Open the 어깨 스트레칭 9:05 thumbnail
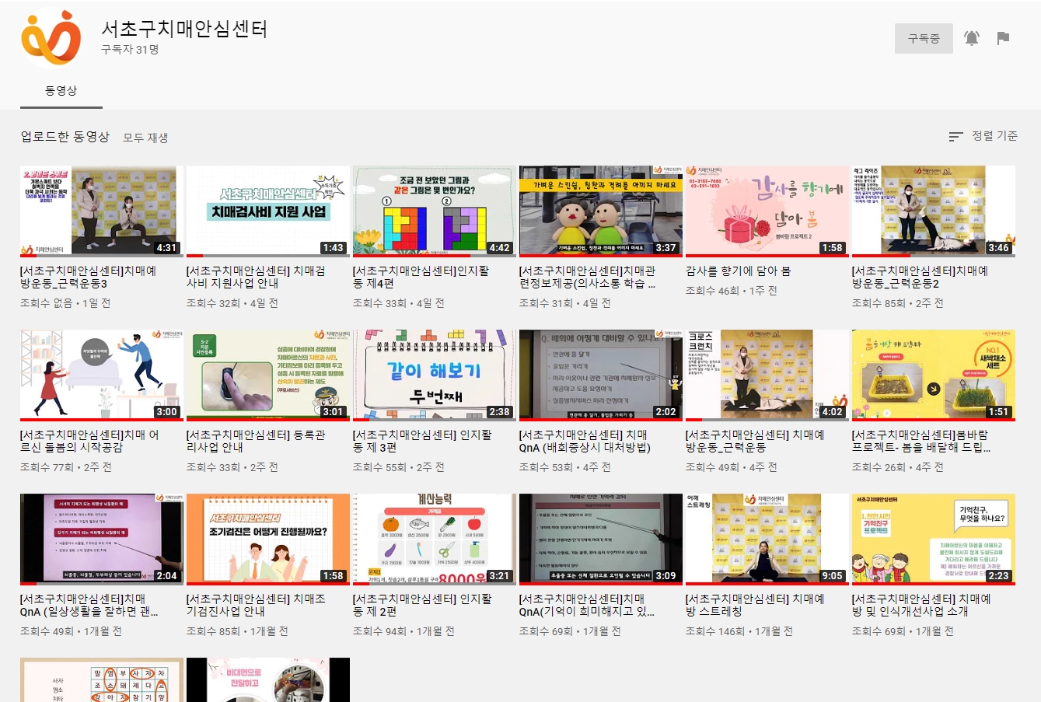Image resolution: width=1041 pixels, height=702 pixels. [767, 539]
